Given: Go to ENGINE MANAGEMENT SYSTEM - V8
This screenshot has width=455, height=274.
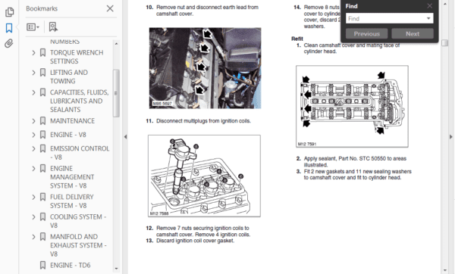Looking at the screenshot, I should coord(72,177).
